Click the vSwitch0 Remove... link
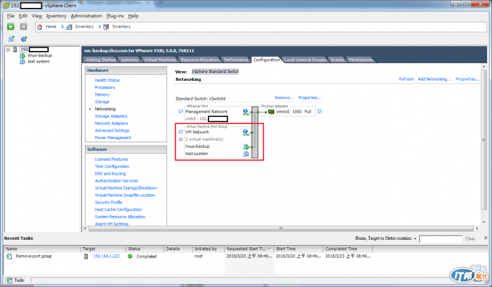The image size is (492, 287). click(284, 98)
